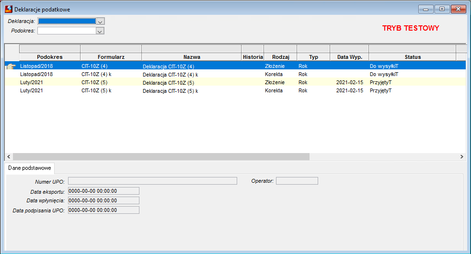
Task: Click the Numer UPO input field
Action: pos(152,181)
